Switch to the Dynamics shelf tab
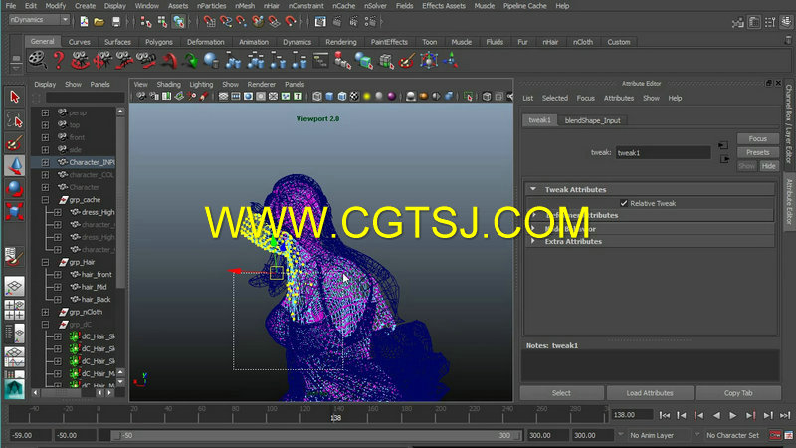796x448 pixels. tap(297, 42)
